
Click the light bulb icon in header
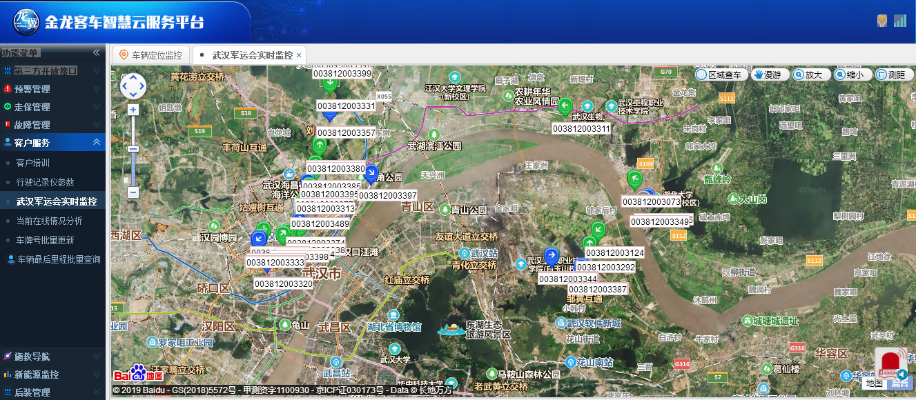coord(881,21)
